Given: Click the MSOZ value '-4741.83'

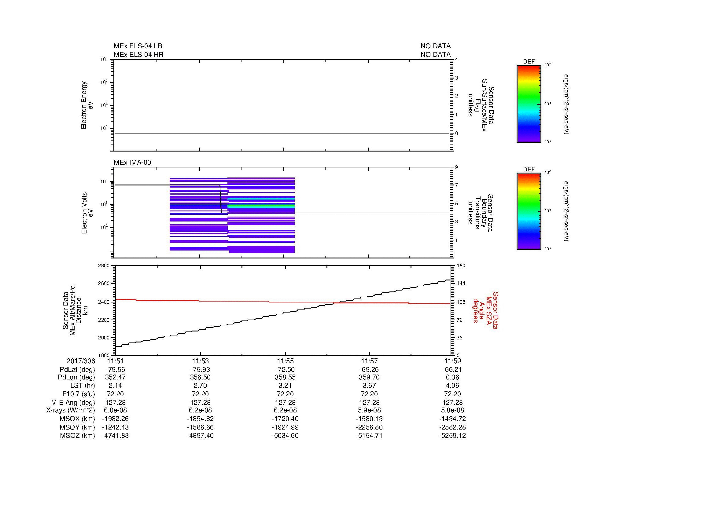Looking at the screenshot, I should point(116,436).
